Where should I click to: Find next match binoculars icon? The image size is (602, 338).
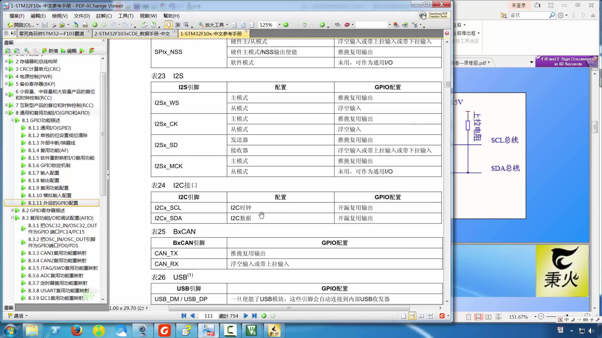tap(405, 25)
